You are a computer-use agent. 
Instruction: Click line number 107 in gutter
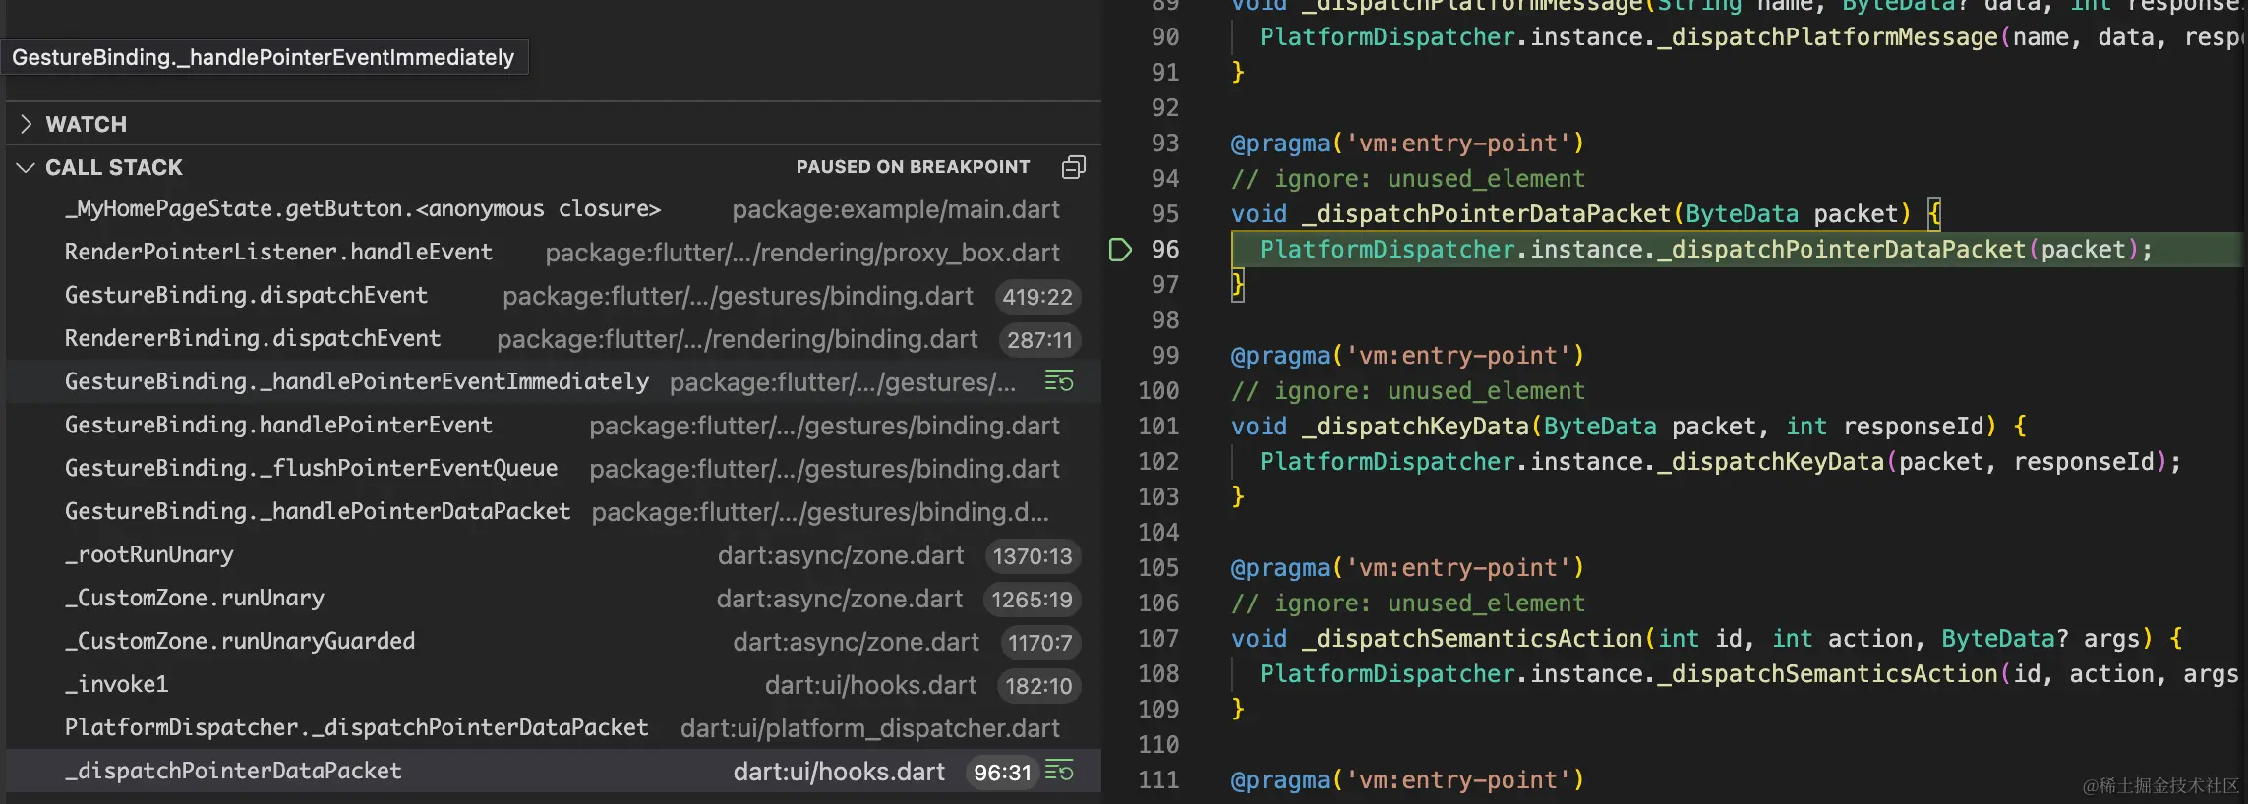pyautogui.click(x=1158, y=639)
